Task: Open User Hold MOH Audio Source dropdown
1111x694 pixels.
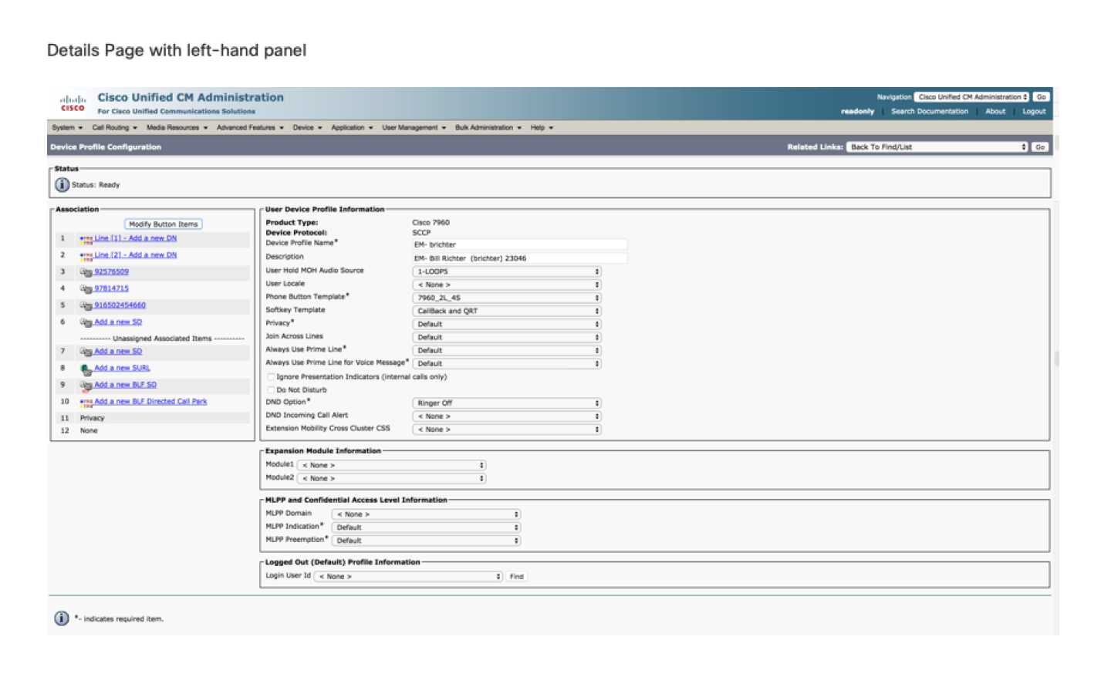Action: 506,271
